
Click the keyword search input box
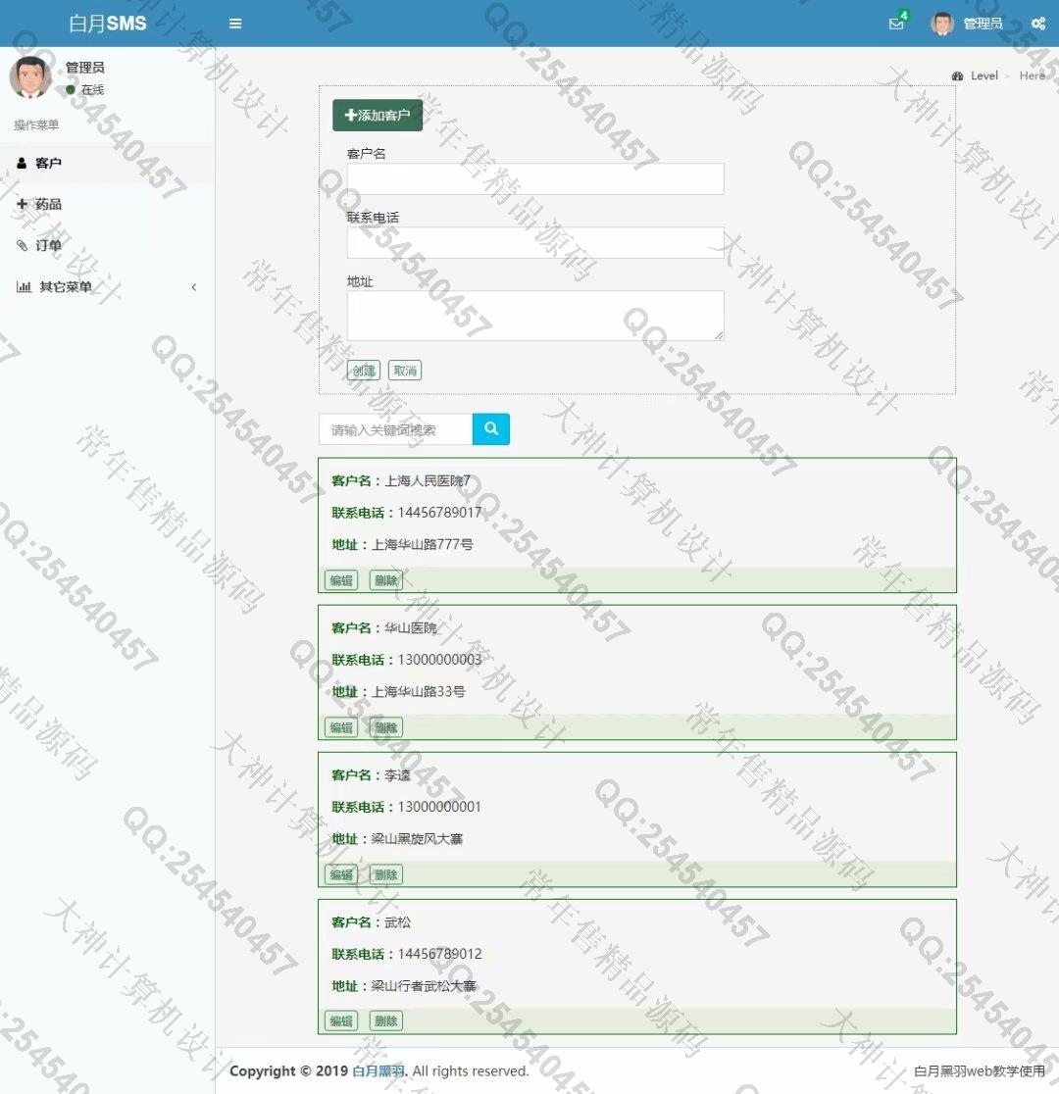coord(396,429)
